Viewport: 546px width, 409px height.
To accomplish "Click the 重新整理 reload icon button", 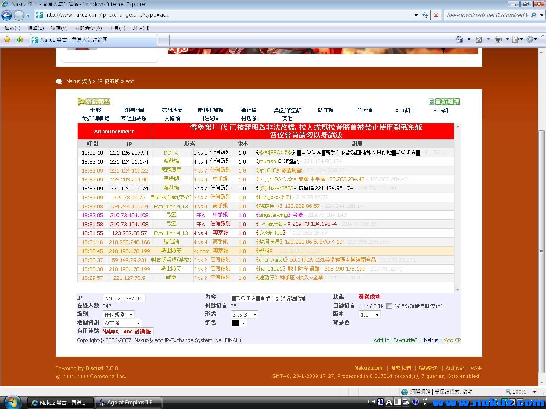I will tap(444, 102).
